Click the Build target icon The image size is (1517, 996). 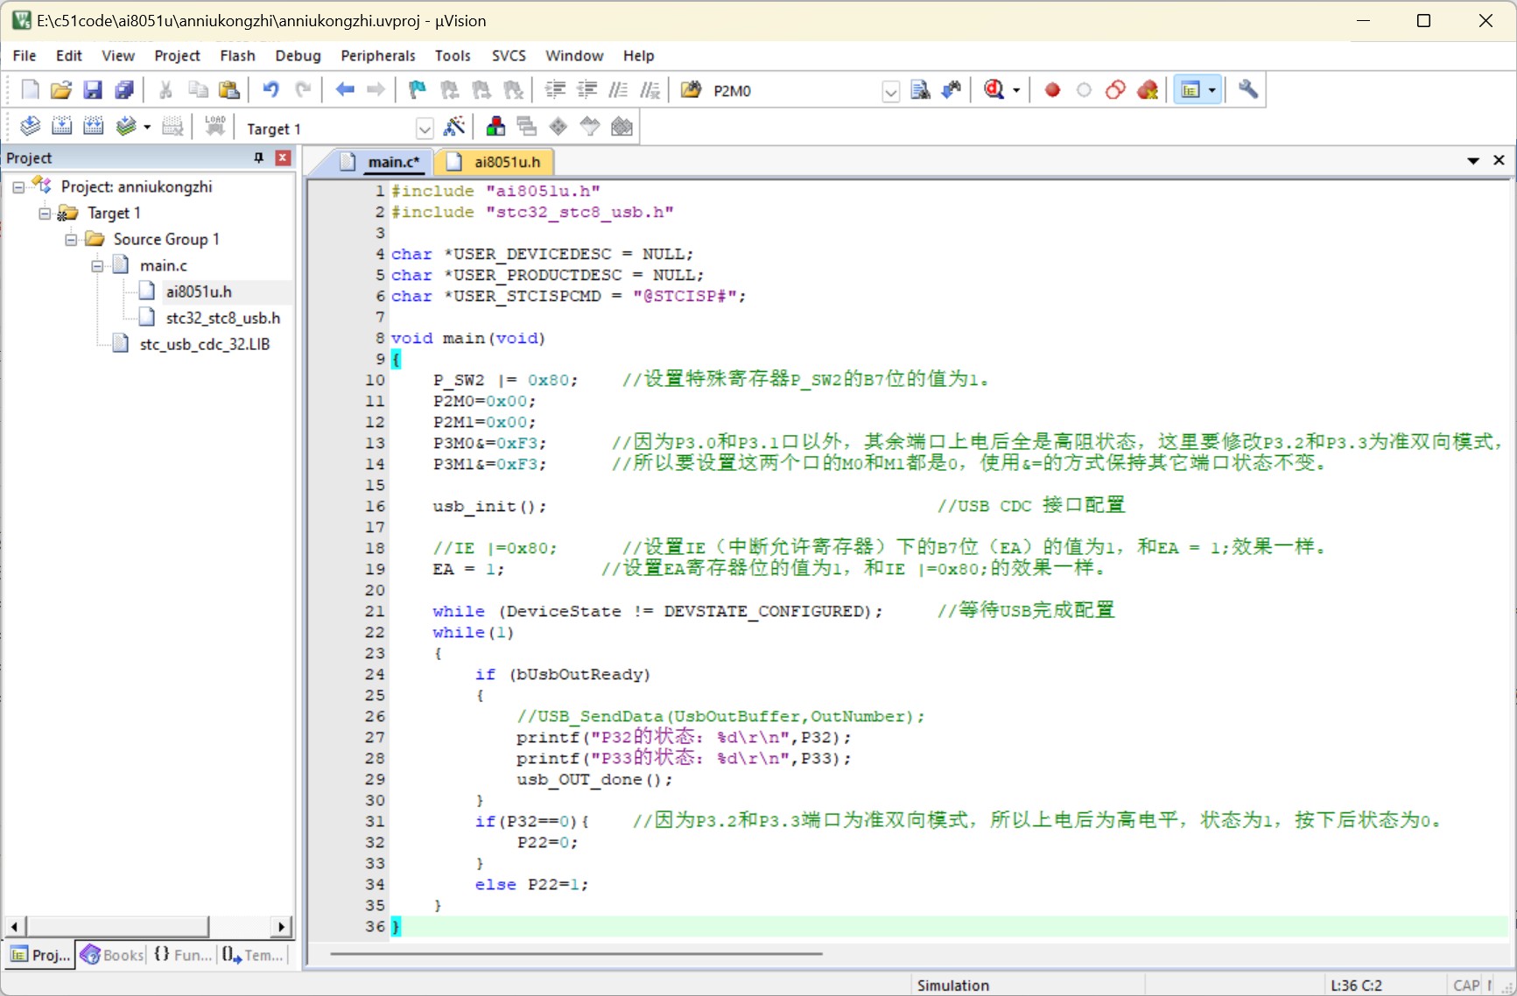[61, 127]
